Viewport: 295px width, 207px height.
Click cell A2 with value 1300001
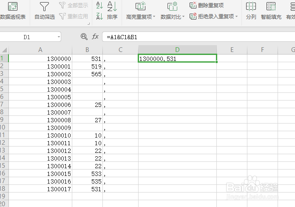(40, 66)
